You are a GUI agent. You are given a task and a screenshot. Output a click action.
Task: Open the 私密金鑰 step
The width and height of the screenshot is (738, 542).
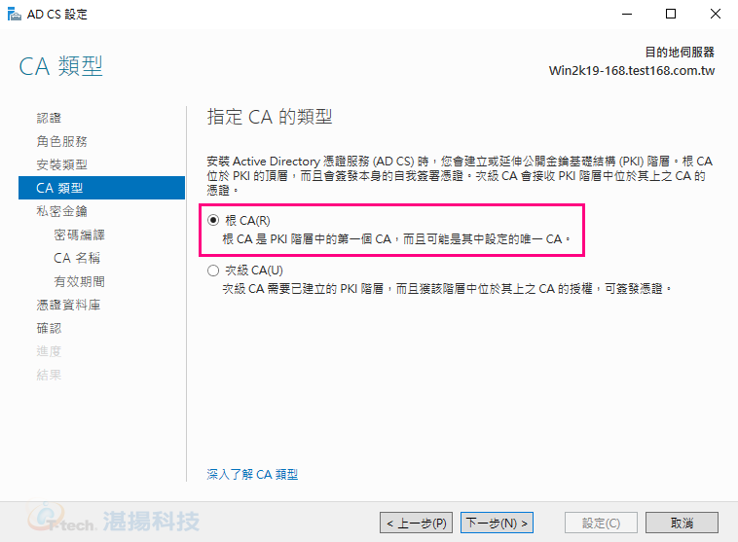coord(61,211)
